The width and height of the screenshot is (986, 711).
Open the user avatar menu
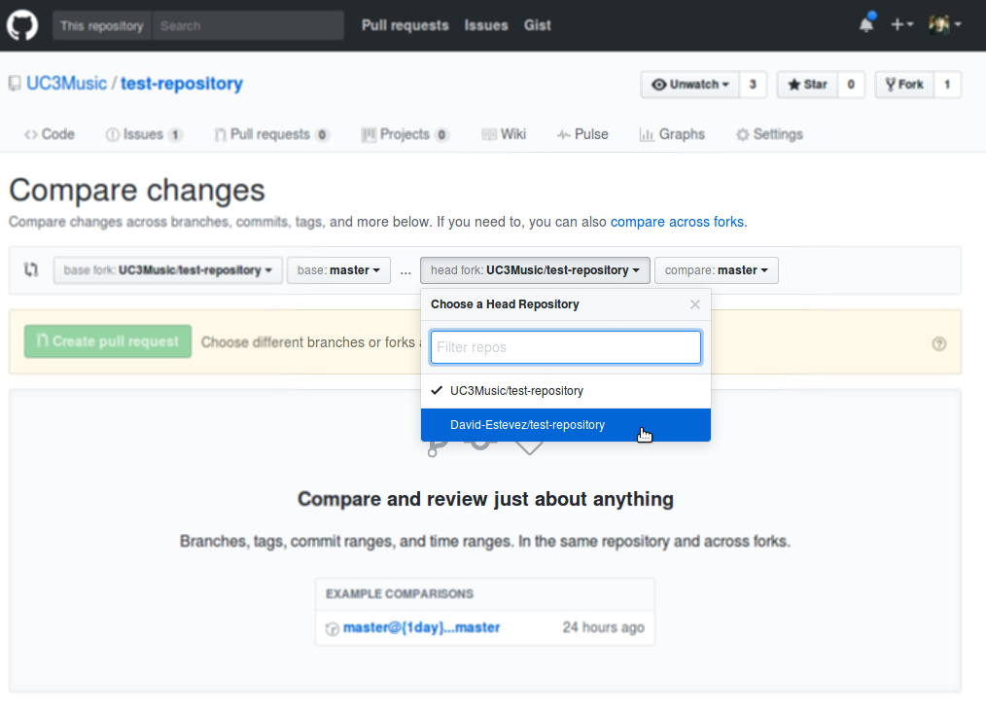[x=943, y=25]
